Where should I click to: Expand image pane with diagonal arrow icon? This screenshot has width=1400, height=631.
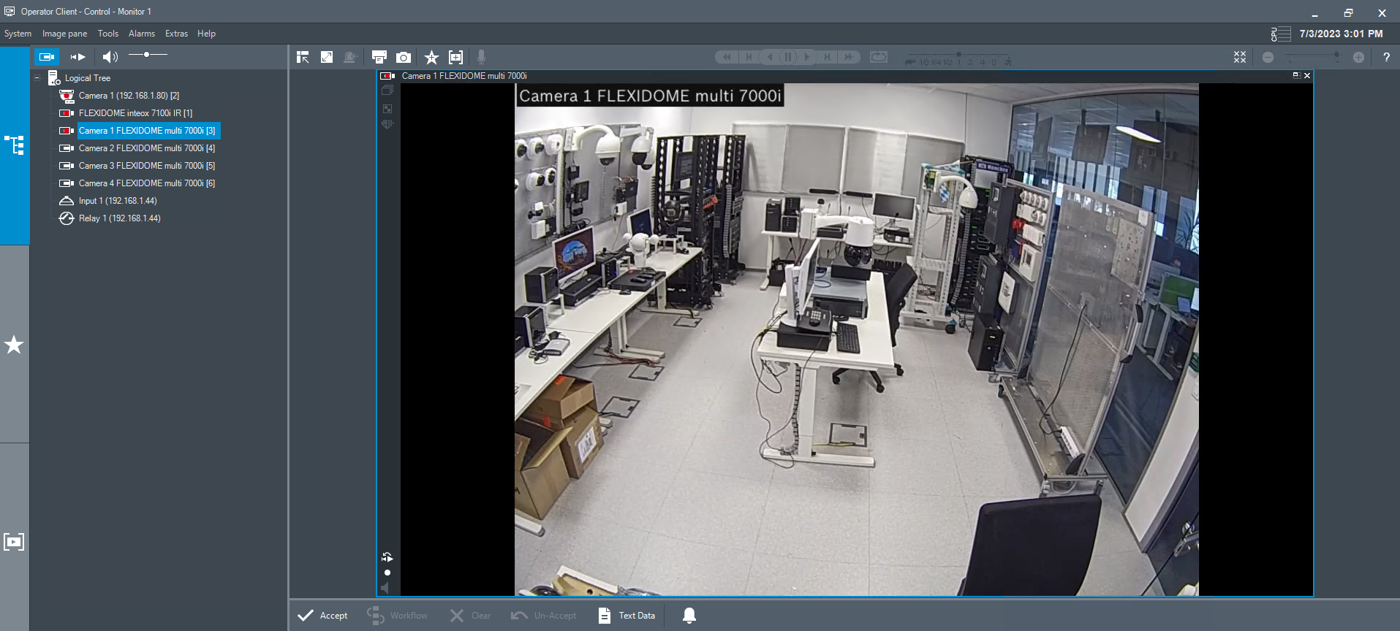point(327,57)
